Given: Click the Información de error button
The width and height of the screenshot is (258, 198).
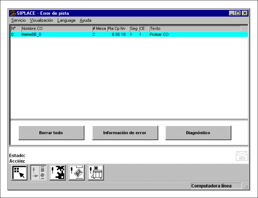Looking at the screenshot, I should point(125,133).
